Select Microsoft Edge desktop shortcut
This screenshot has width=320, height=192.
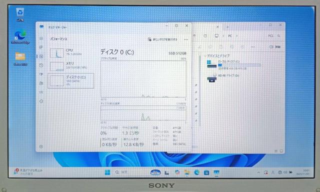20,37
